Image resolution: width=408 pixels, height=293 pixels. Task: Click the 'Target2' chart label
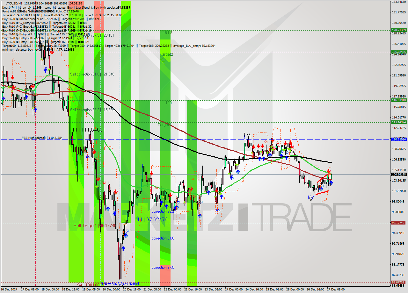click(166, 54)
